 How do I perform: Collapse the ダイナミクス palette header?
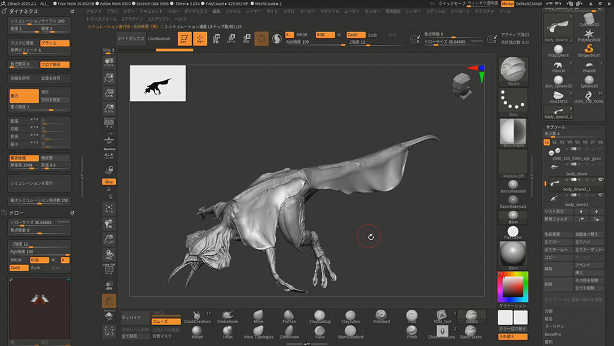point(24,11)
